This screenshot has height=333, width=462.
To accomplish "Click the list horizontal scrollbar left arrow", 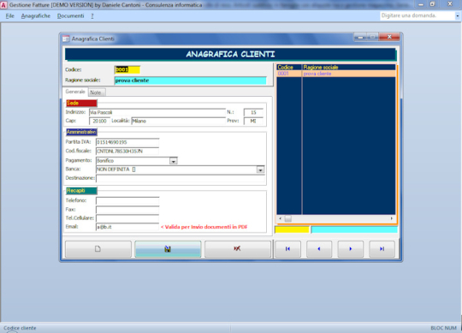I will pos(281,218).
